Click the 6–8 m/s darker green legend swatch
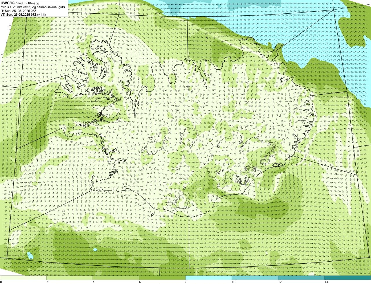 pos(162,278)
